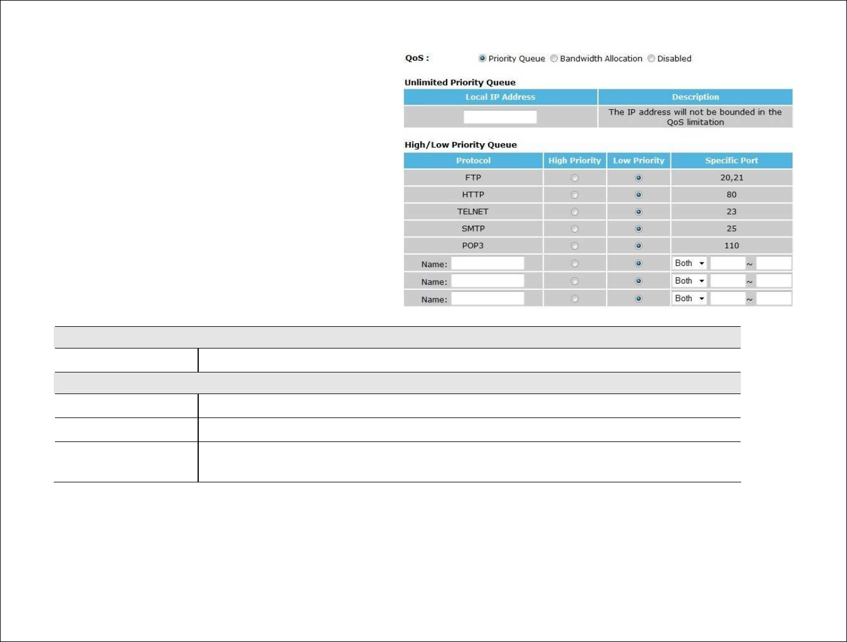Click the port value 110

tap(731, 246)
